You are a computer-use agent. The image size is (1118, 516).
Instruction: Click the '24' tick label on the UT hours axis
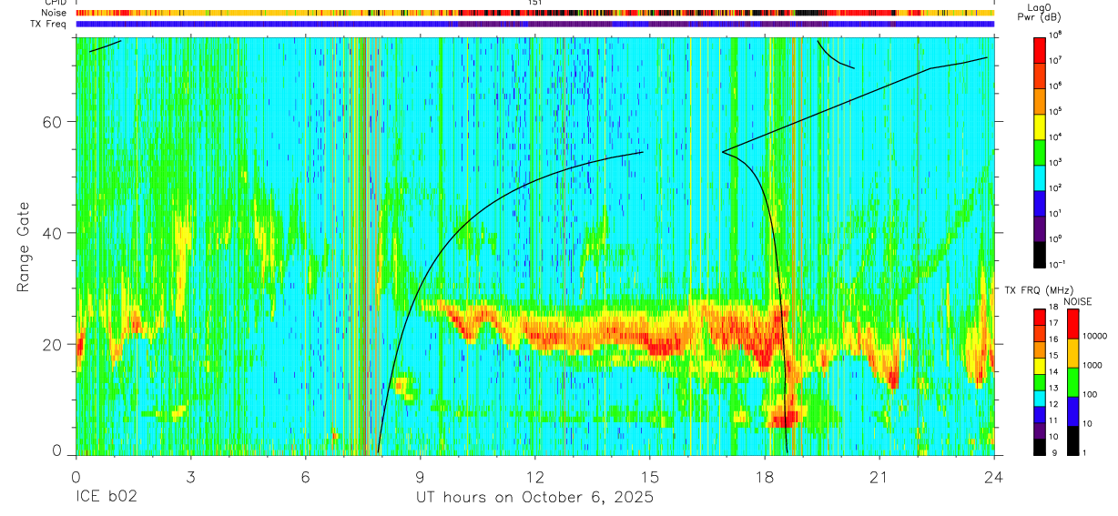click(x=994, y=476)
